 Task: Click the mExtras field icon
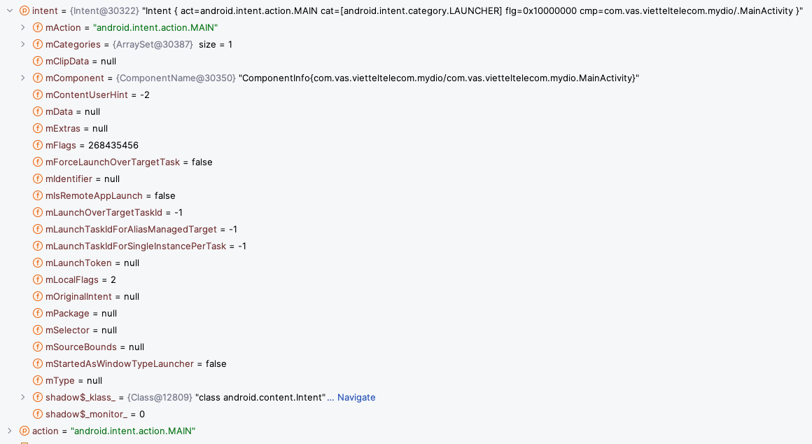click(x=38, y=128)
